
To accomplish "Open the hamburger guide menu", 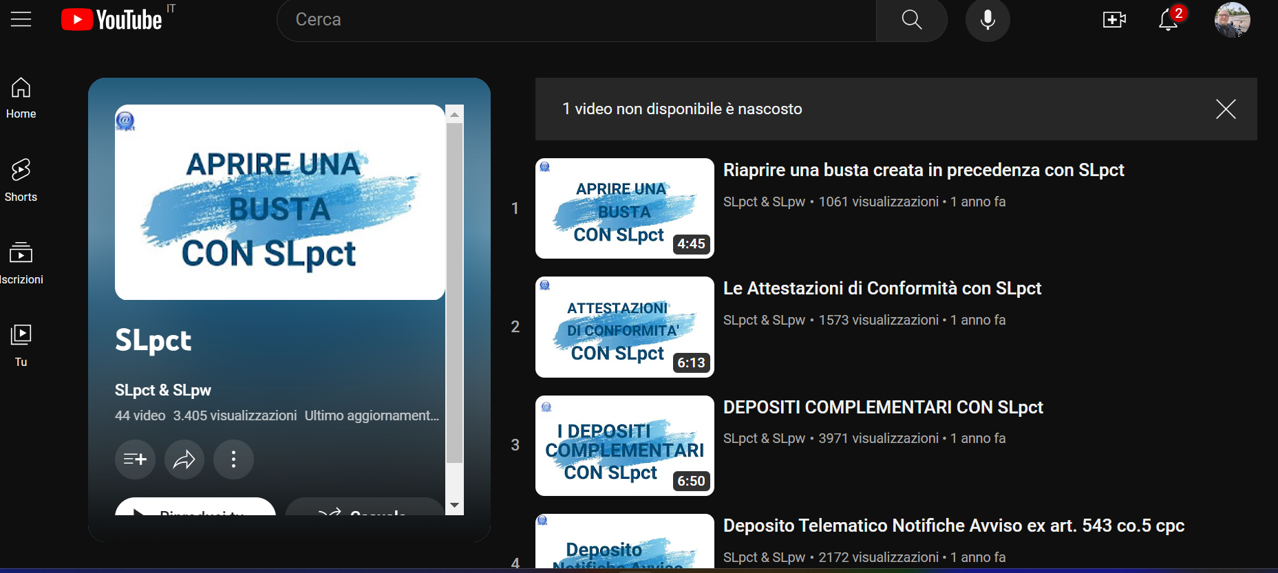I will point(21,19).
